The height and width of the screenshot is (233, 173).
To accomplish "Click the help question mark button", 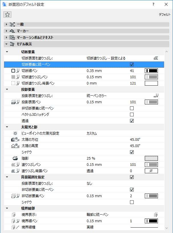I will [153, 5].
